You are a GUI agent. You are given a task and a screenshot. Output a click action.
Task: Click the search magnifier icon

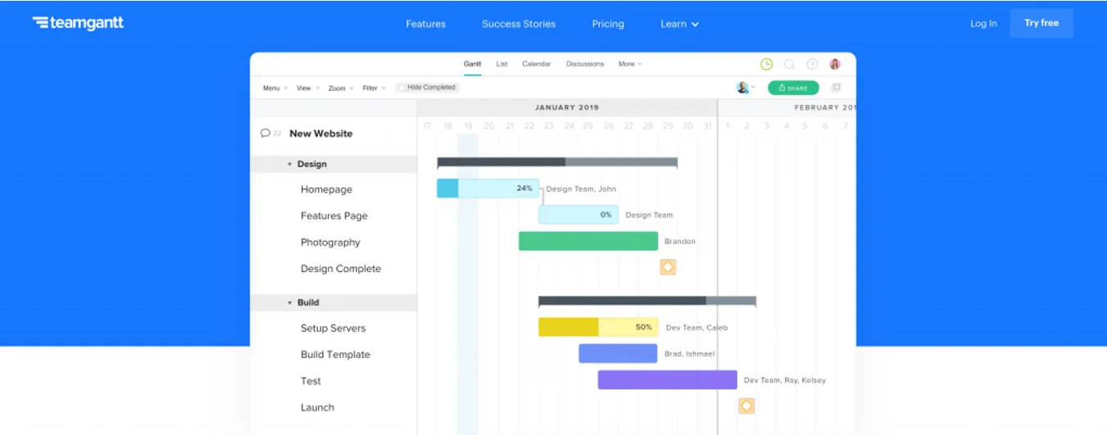pos(789,64)
